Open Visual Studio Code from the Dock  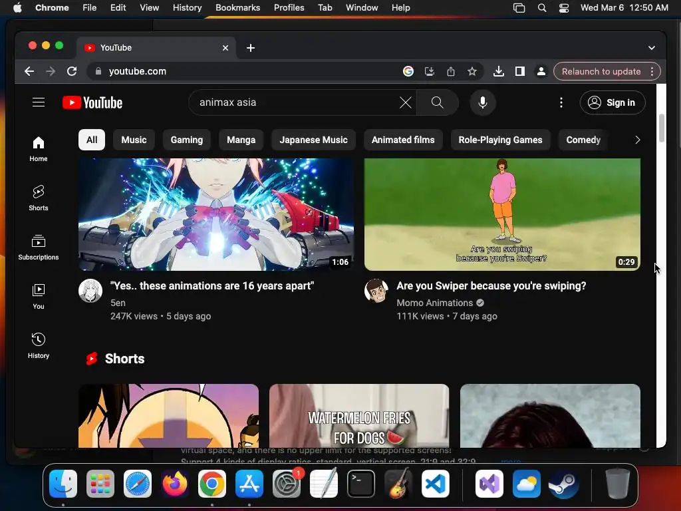(x=435, y=484)
